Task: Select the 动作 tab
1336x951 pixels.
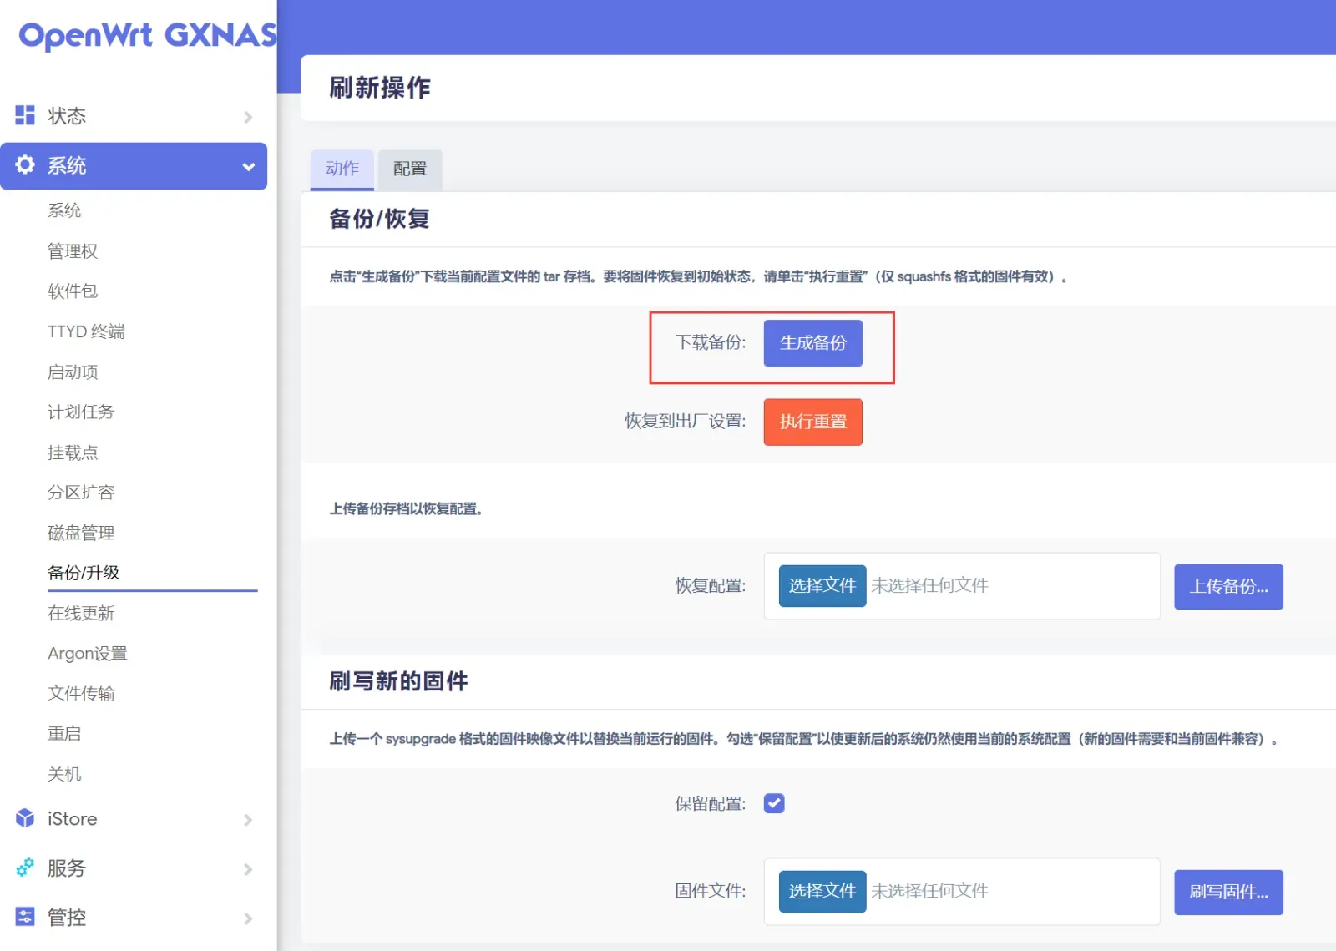Action: pyautogui.click(x=342, y=169)
